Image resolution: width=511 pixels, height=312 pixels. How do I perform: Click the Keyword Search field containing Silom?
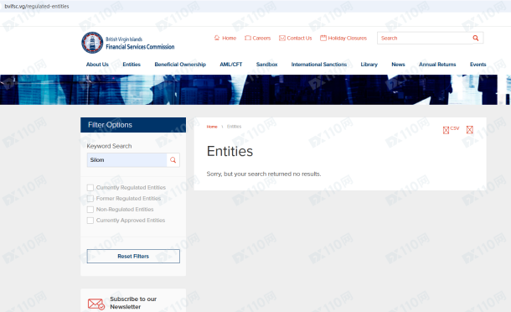[x=127, y=160]
